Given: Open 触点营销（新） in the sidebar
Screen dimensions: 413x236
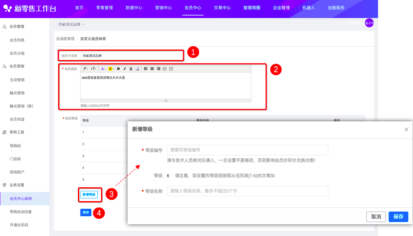Looking at the screenshot, I should [x=21, y=106].
